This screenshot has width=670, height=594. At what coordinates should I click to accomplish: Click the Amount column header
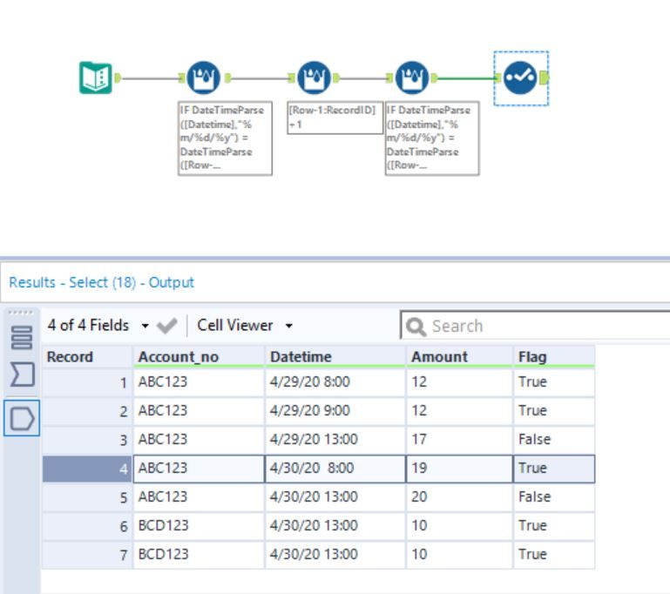coord(459,356)
